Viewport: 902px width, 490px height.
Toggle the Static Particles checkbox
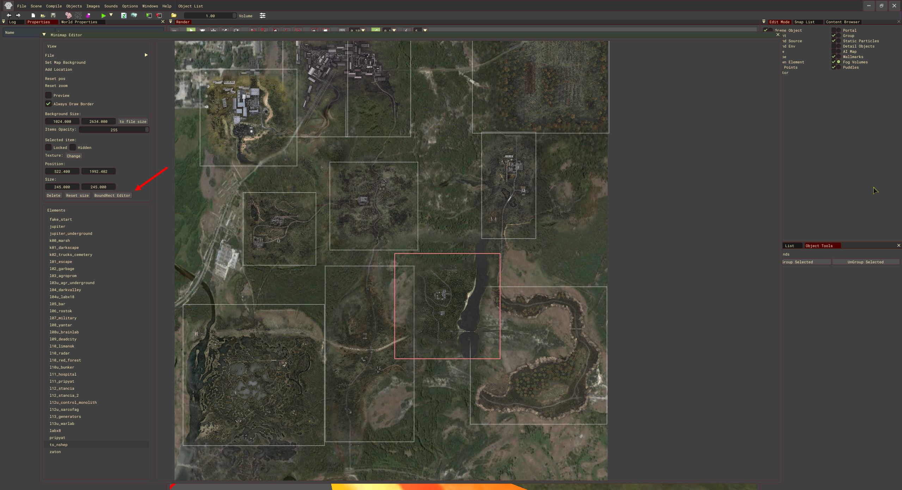pyautogui.click(x=834, y=41)
